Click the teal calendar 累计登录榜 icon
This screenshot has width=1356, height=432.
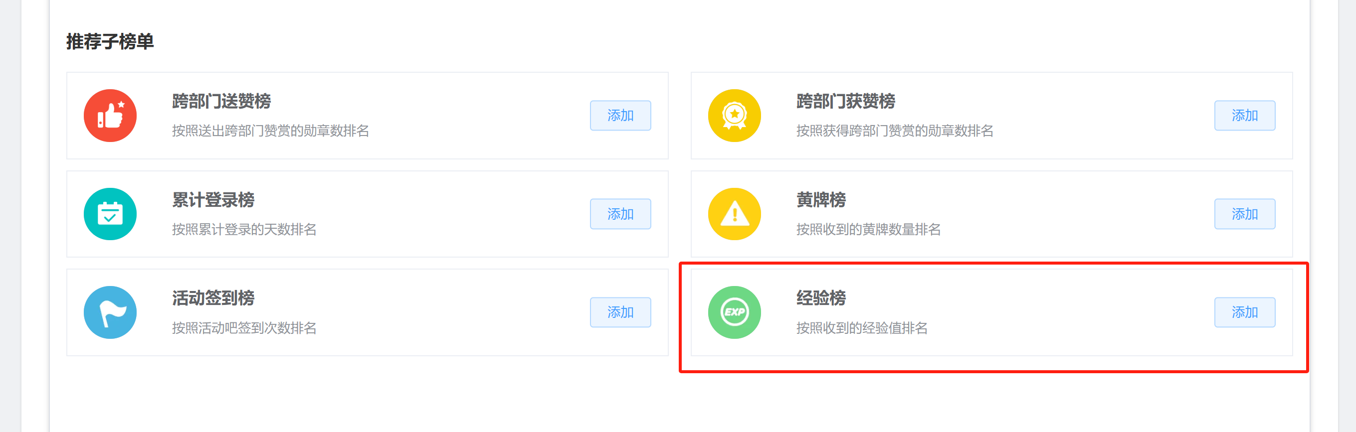[110, 214]
